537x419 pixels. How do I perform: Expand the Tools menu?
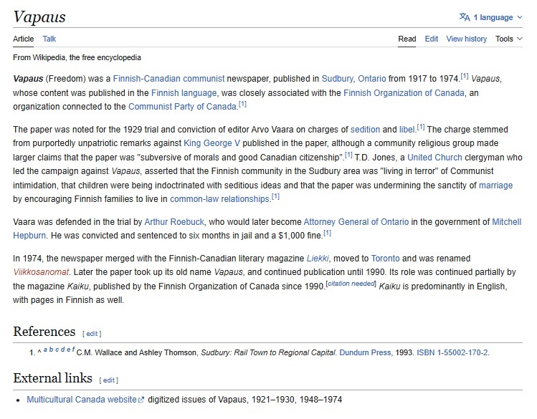pyautogui.click(x=508, y=39)
